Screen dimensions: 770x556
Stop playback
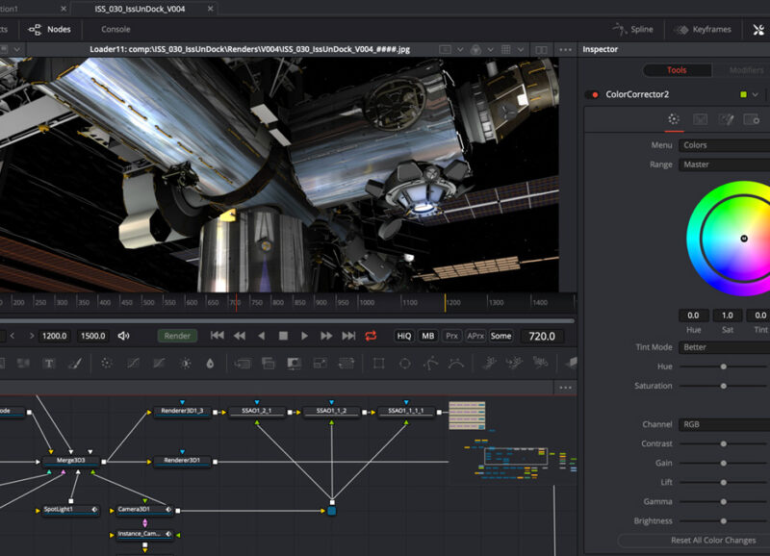283,336
